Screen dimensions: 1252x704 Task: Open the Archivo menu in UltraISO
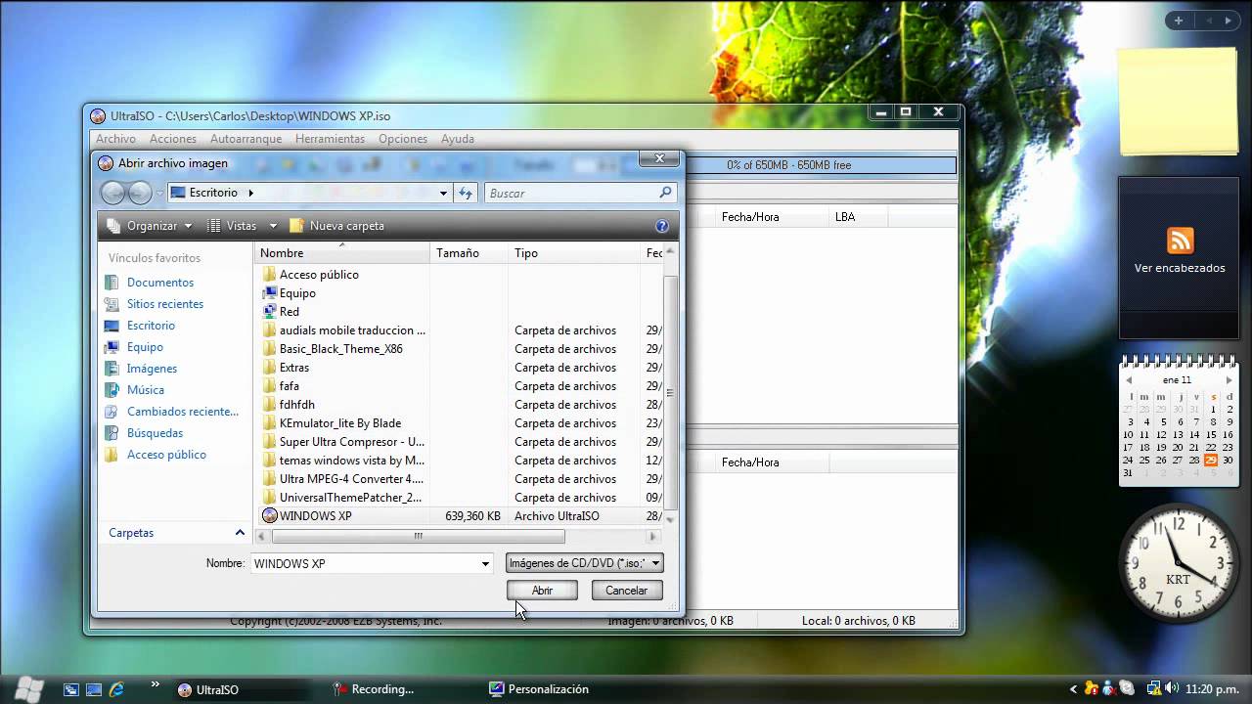click(115, 139)
